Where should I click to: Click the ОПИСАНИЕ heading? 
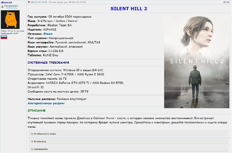[37, 111]
